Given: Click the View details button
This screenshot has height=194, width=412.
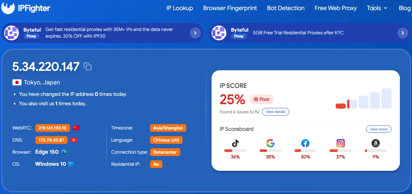Looking at the screenshot, I should pyautogui.click(x=275, y=112).
